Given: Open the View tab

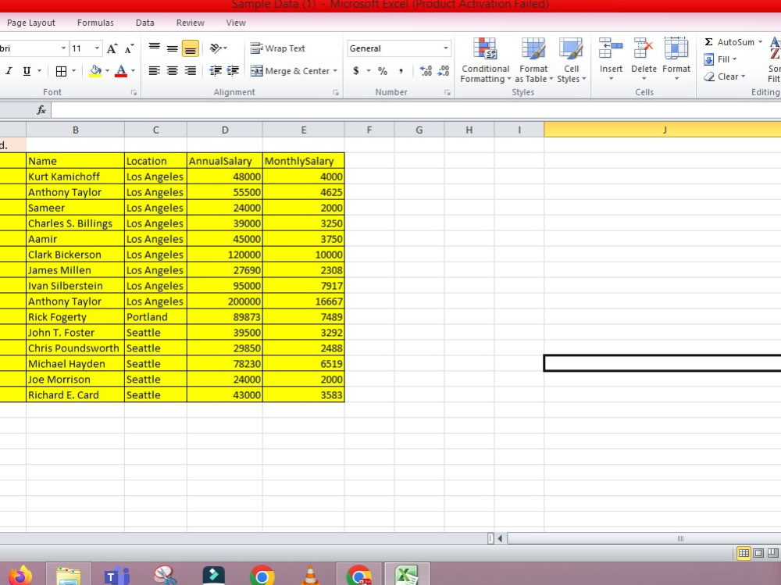Looking at the screenshot, I should pyautogui.click(x=236, y=23).
